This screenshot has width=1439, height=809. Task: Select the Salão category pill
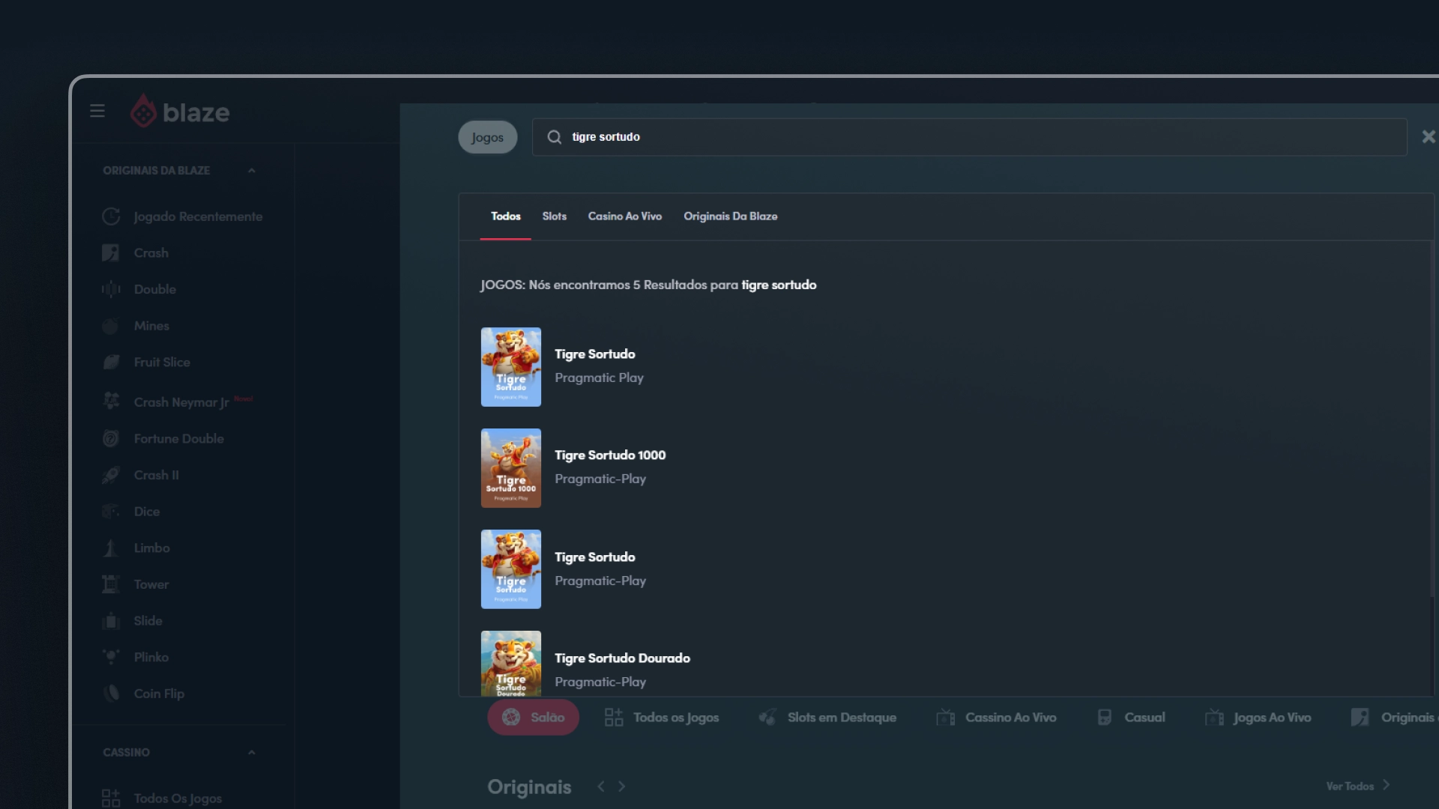(534, 718)
